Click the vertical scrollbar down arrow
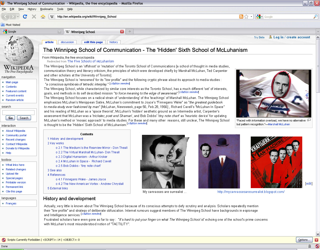Screen dimensions: 320x250 point(318,234)
